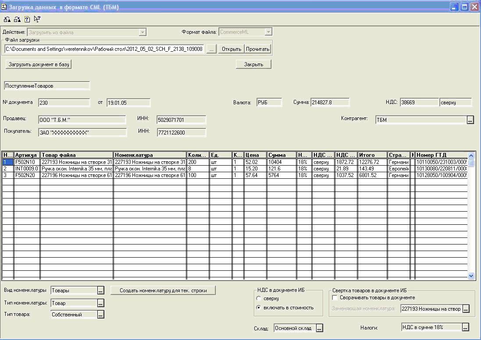Expand the Действие dropdown list
Screen dimensions: 481x340
(142, 32)
